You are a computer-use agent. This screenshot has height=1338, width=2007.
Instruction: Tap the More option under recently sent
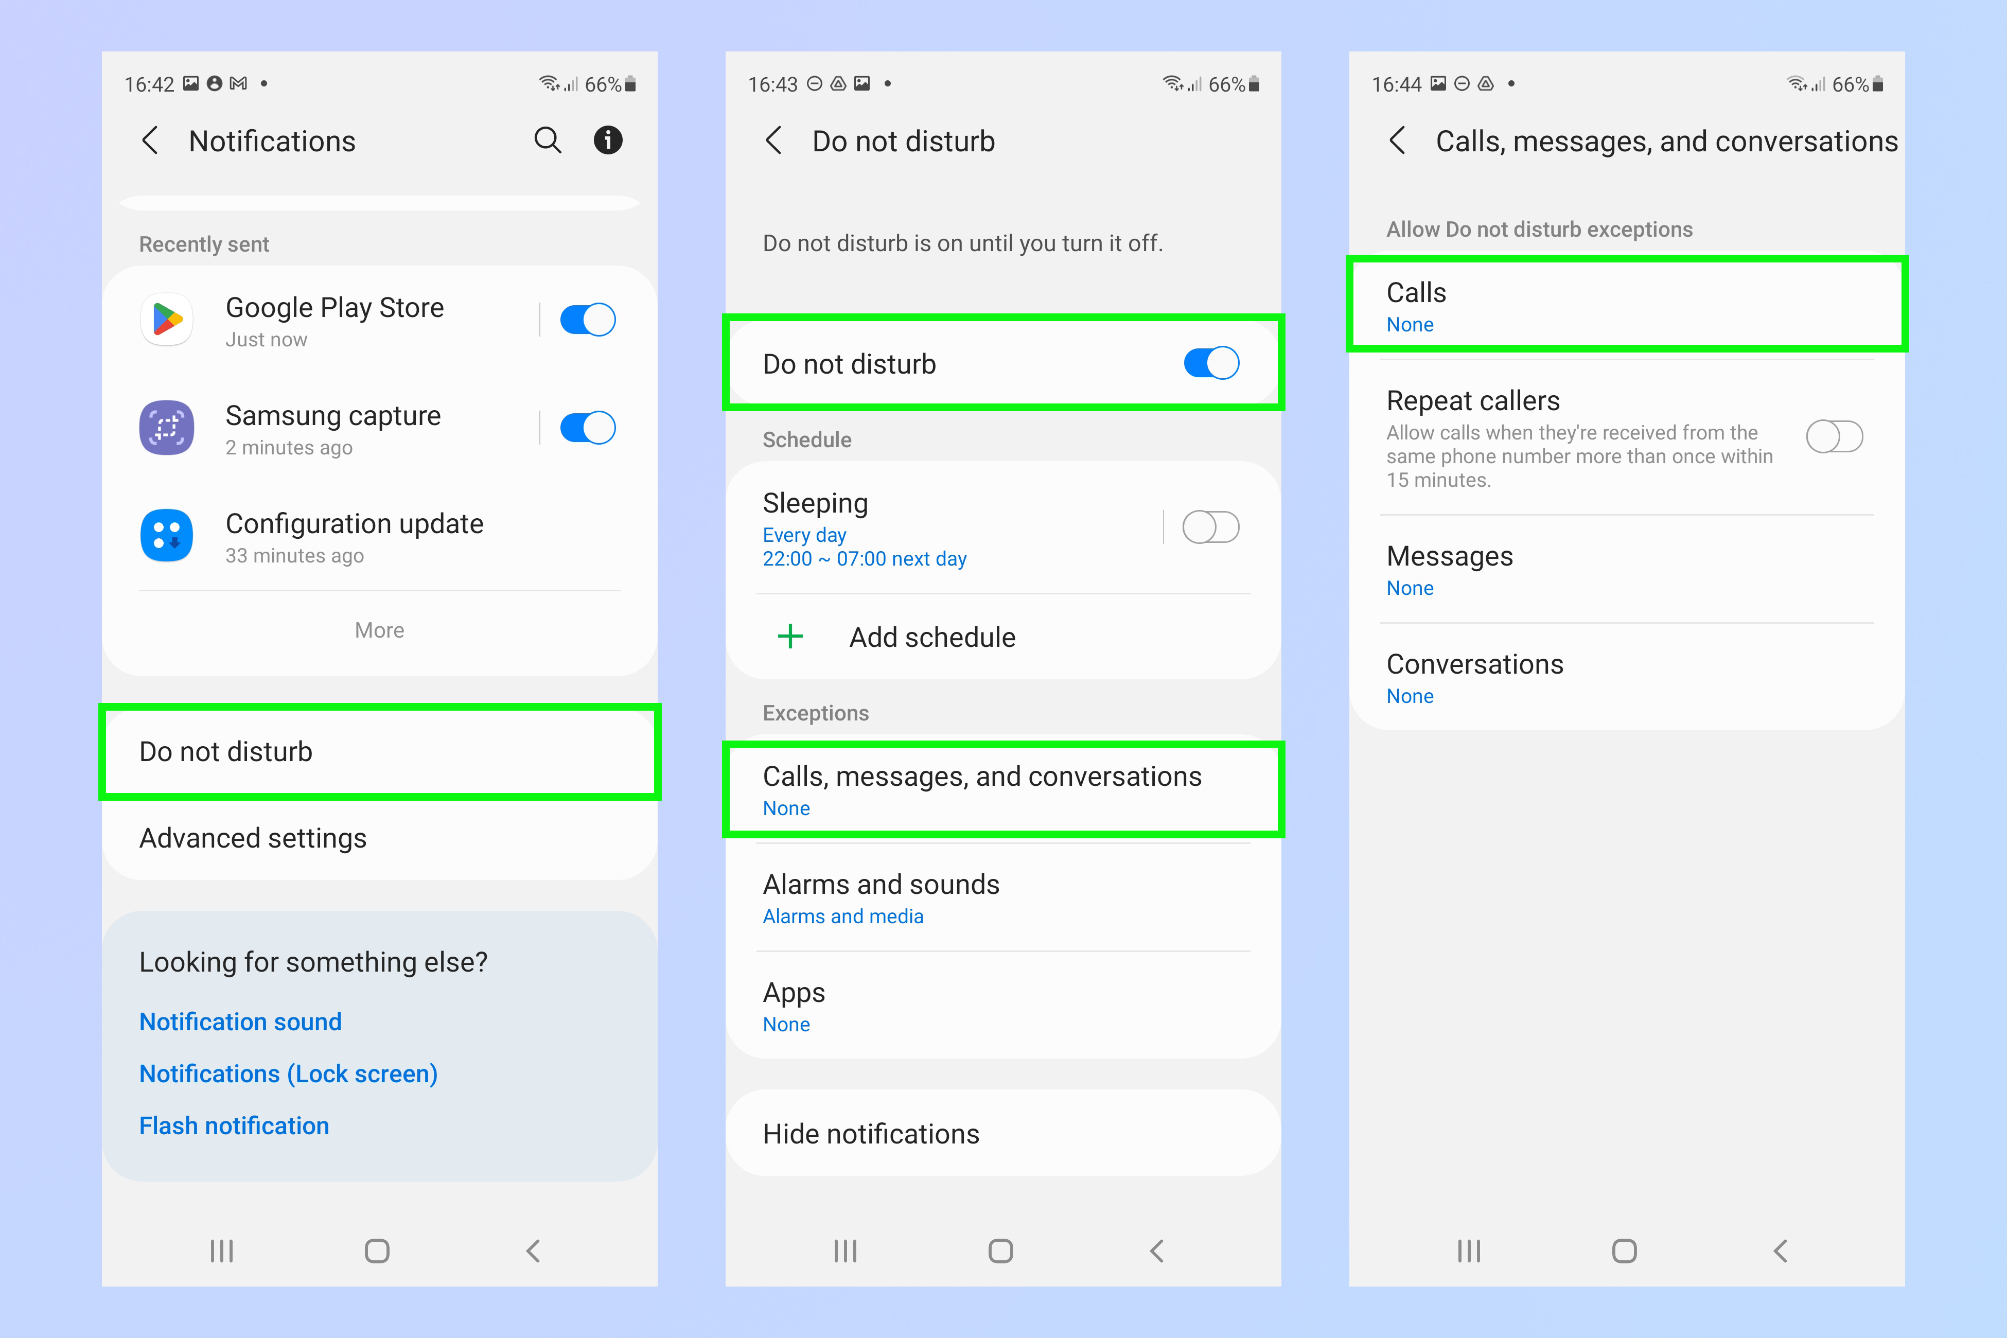(381, 629)
